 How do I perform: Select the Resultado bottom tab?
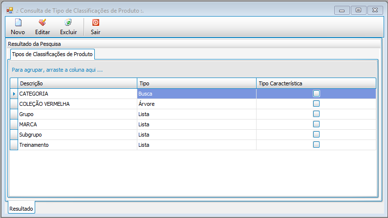tap(22, 208)
